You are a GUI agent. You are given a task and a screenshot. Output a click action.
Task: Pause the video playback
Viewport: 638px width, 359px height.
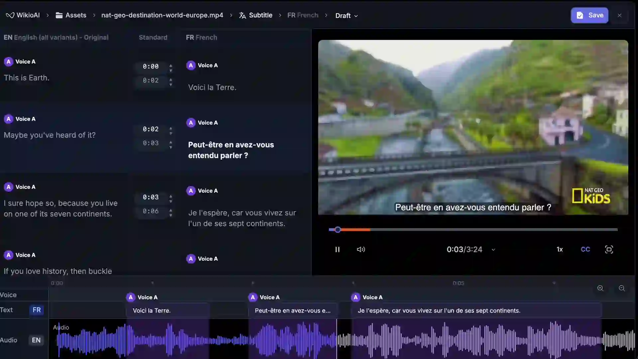point(337,249)
